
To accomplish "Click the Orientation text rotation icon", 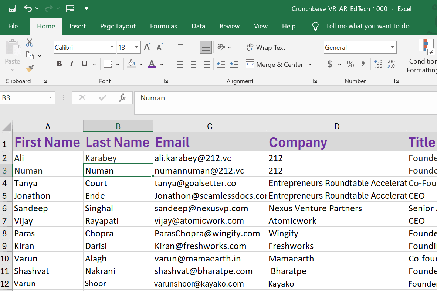I will point(221,47).
